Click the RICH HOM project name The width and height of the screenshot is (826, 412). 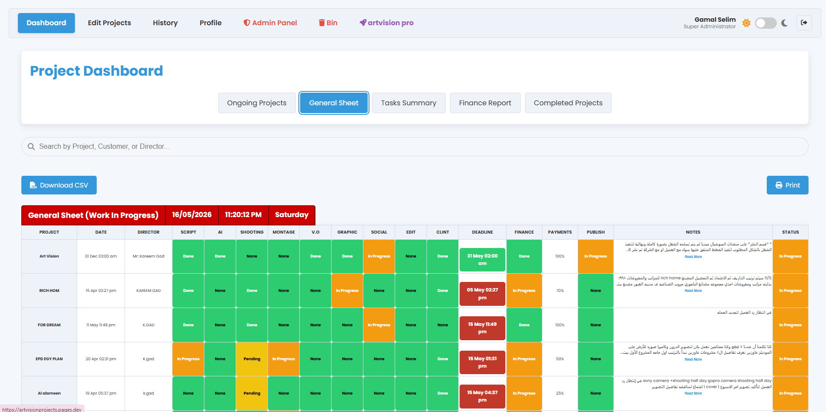[49, 291]
